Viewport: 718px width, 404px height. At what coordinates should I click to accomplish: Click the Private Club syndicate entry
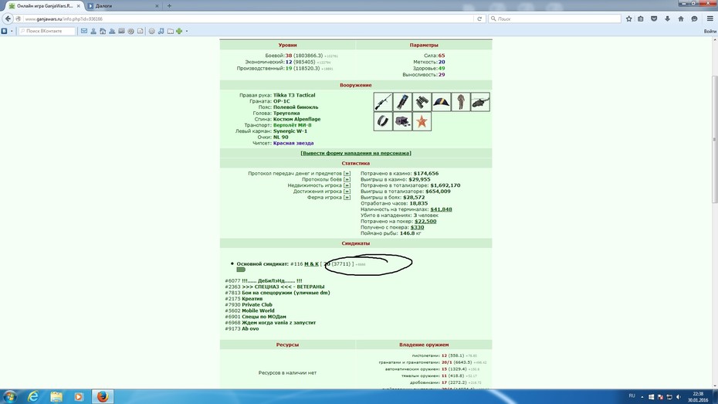(257, 304)
